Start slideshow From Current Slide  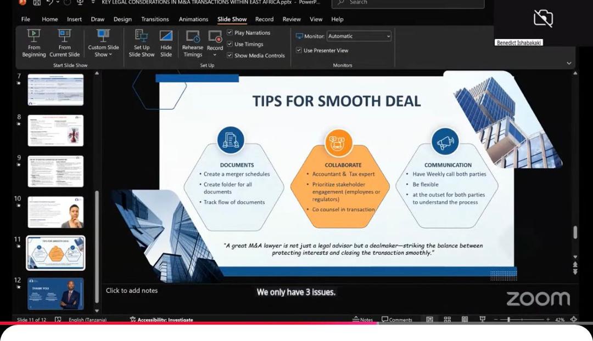pos(64,43)
